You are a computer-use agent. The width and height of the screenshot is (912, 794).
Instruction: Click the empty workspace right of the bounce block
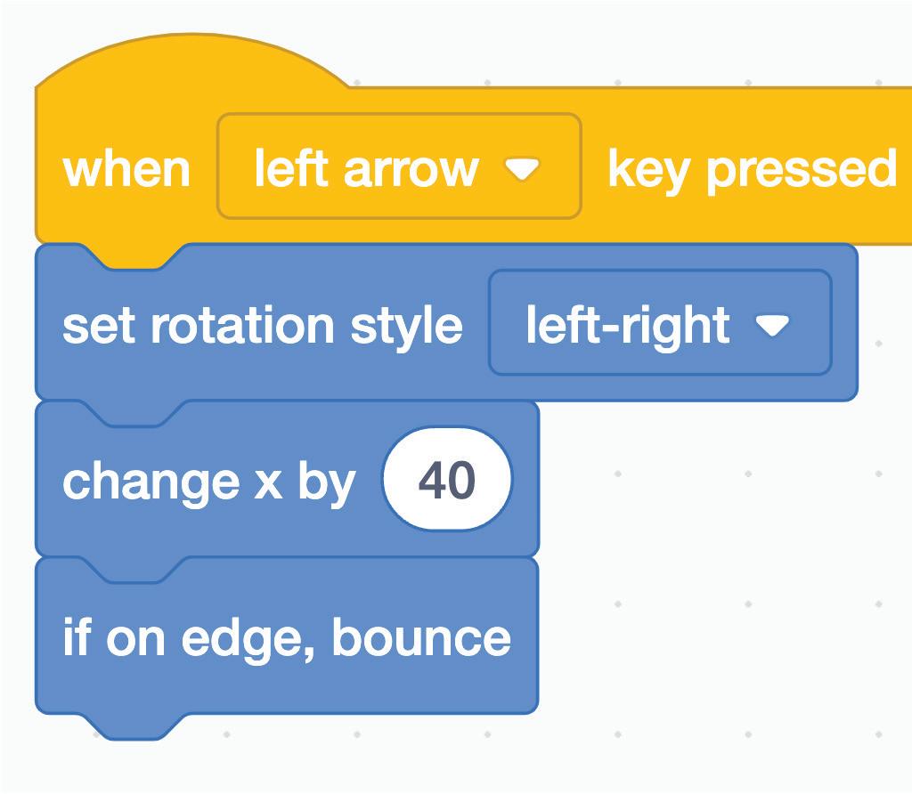coord(712,637)
